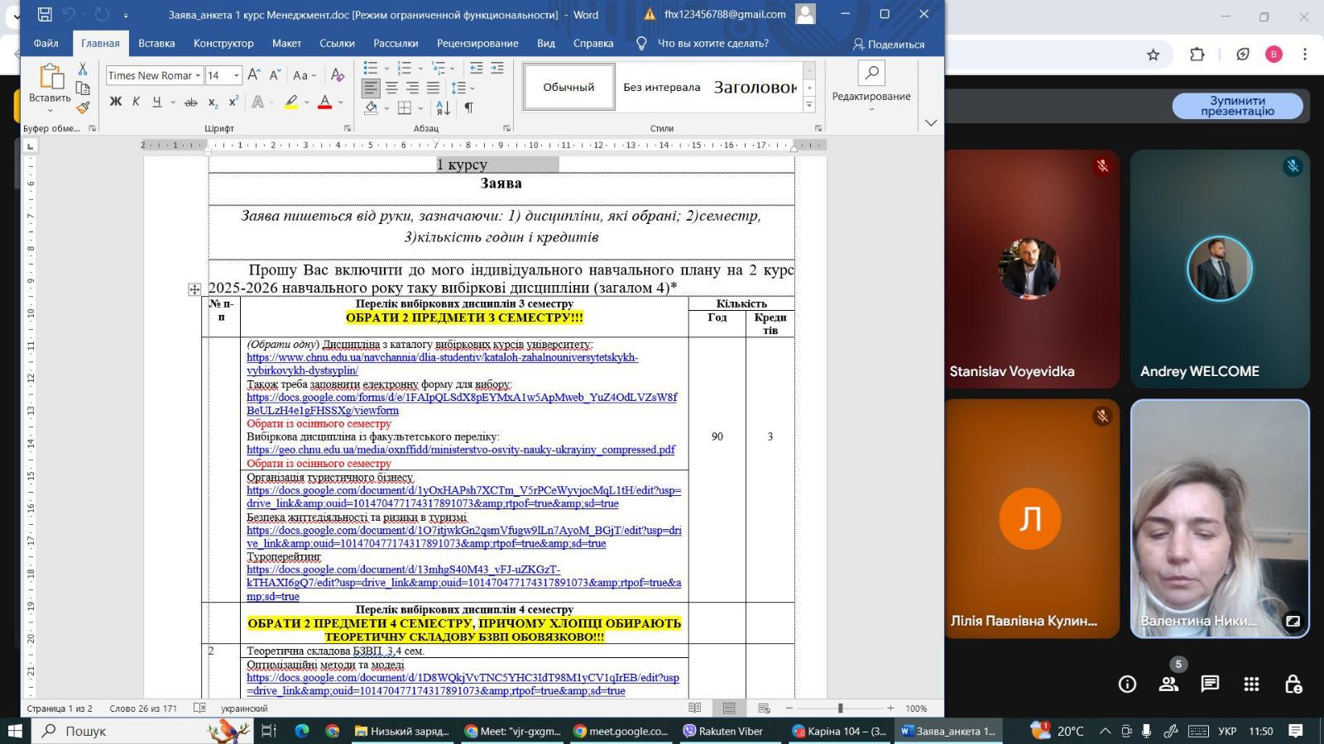Switch to the Макет tab
Viewport: 1324px width, 744px height.
click(x=286, y=43)
